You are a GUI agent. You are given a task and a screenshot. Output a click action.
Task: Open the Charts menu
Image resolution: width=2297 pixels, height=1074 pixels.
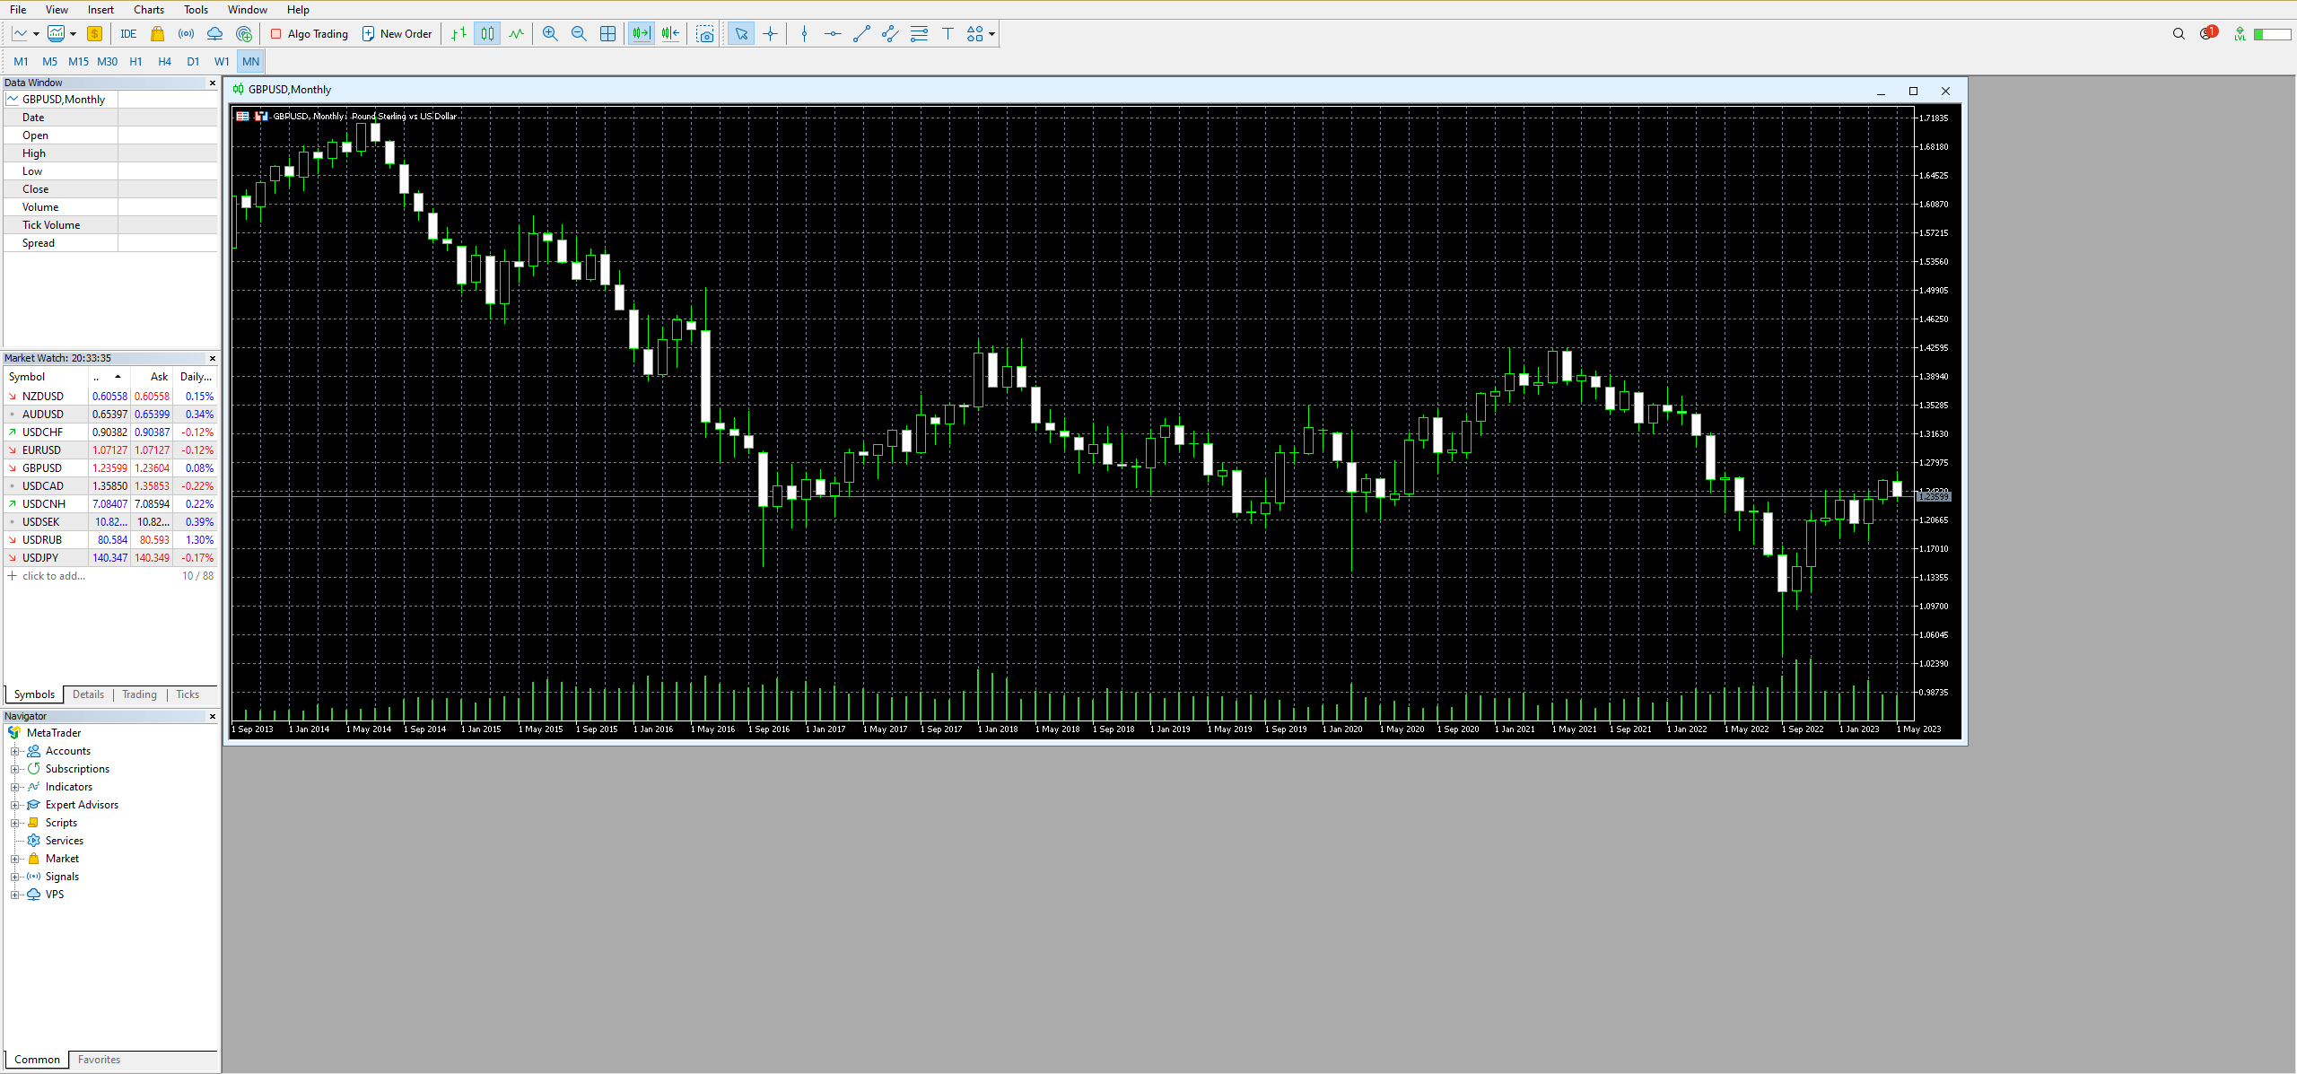[148, 10]
